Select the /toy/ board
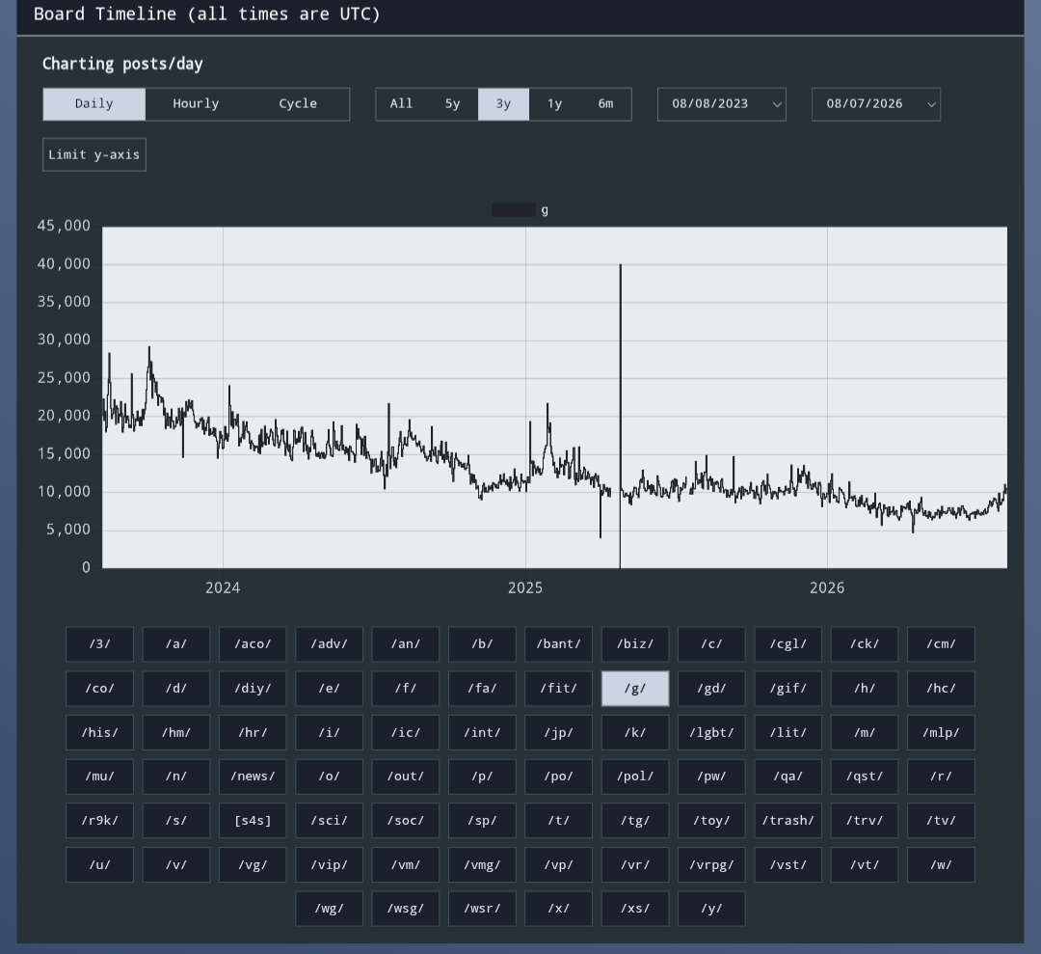The width and height of the screenshot is (1041, 954). tap(711, 821)
